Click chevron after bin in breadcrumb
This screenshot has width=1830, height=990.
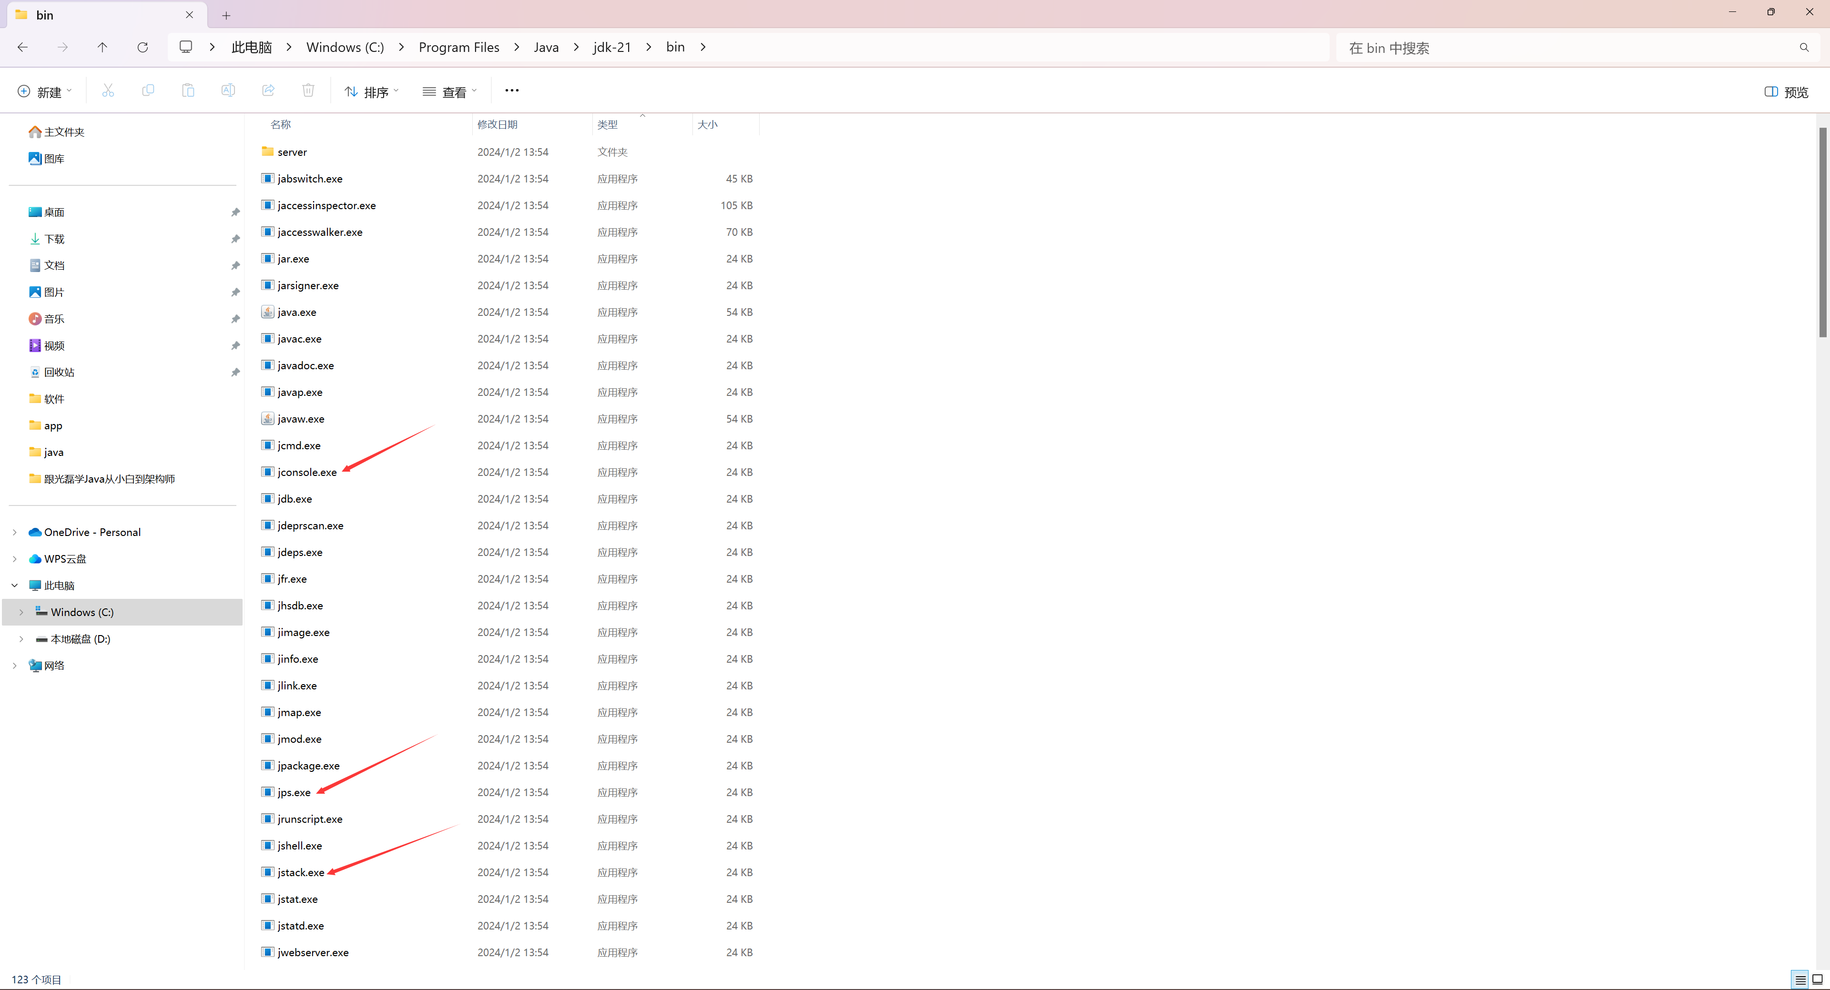pyautogui.click(x=702, y=47)
